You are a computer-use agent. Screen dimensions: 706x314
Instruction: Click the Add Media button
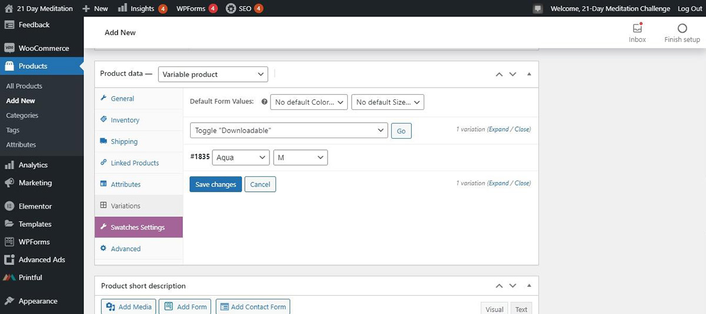pos(129,307)
